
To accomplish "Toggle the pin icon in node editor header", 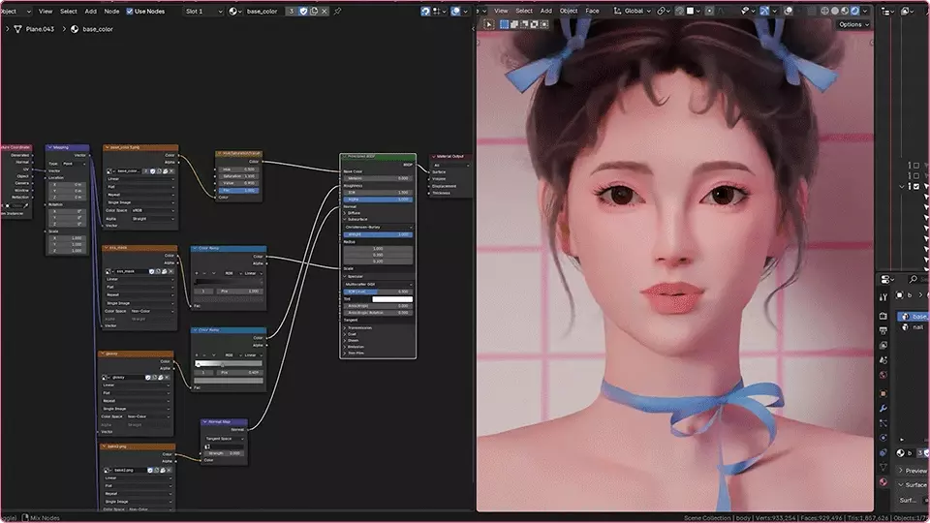I will click(x=337, y=12).
